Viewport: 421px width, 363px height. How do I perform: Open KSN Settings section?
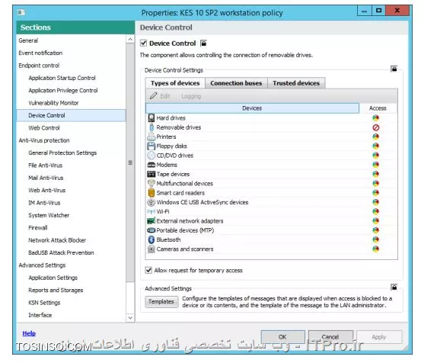44,303
